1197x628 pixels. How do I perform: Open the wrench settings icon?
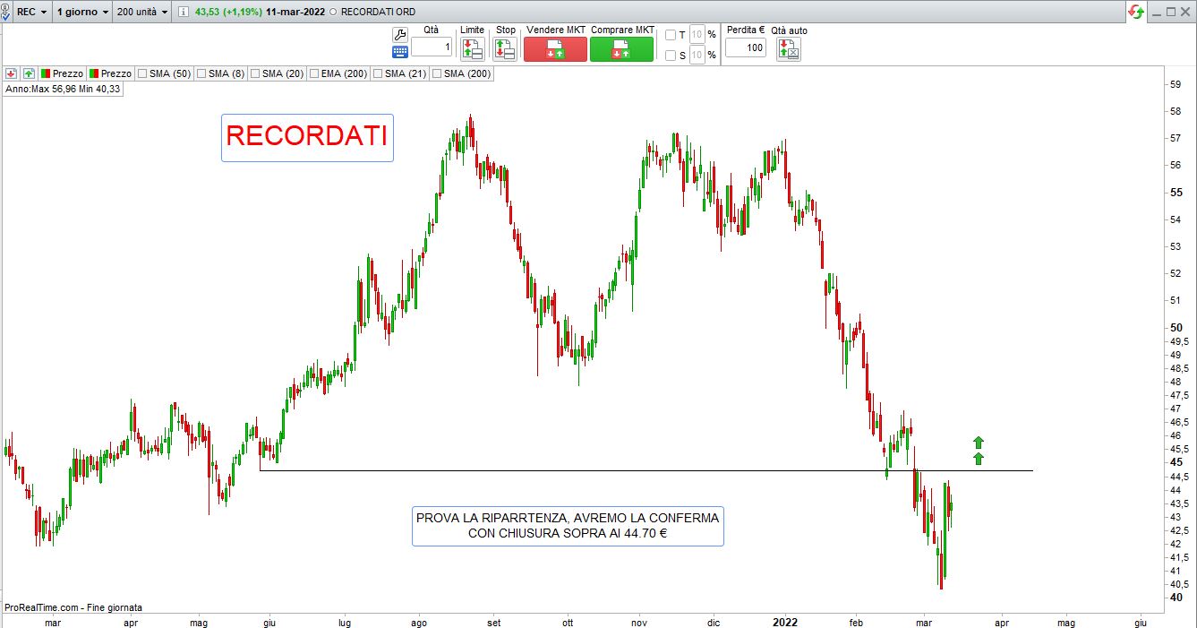coord(400,33)
